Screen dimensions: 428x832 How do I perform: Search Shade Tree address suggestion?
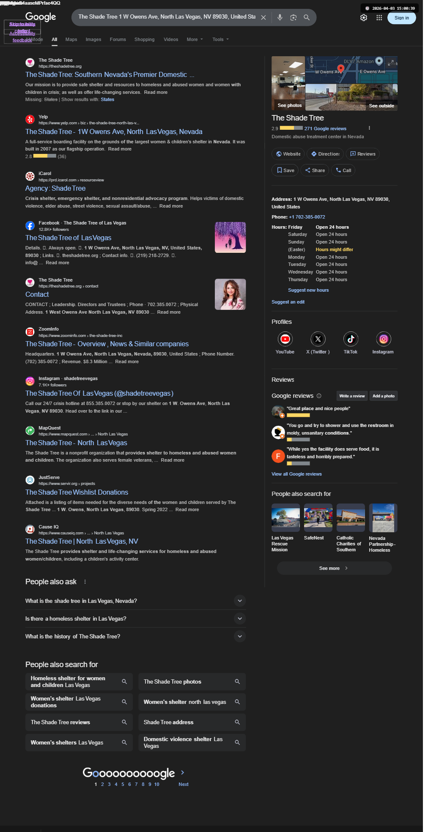tap(192, 722)
